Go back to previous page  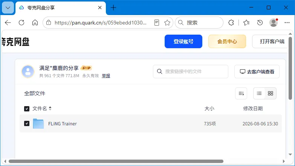click(x=8, y=23)
